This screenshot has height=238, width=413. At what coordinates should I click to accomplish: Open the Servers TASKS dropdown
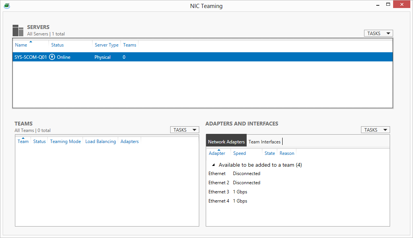pyautogui.click(x=378, y=34)
